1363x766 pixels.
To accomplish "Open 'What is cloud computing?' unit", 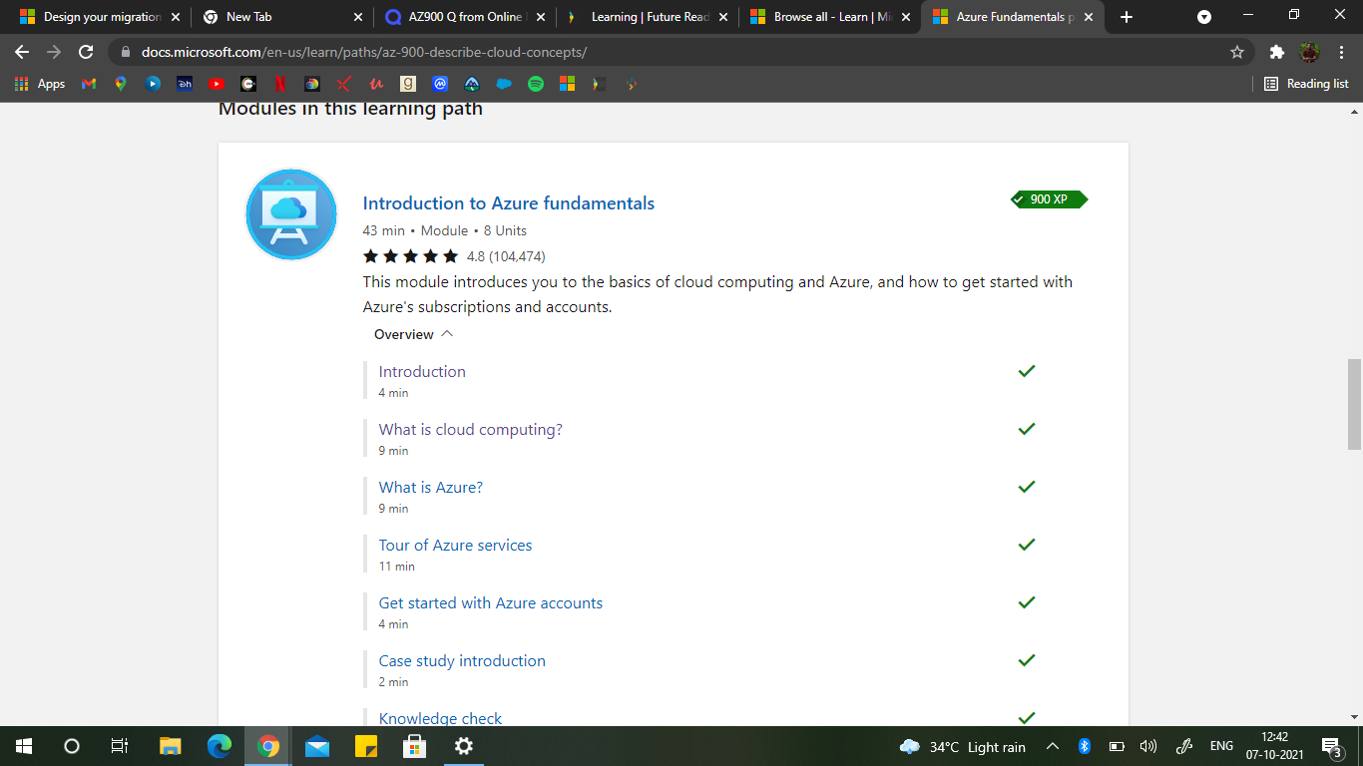I will coord(471,429).
